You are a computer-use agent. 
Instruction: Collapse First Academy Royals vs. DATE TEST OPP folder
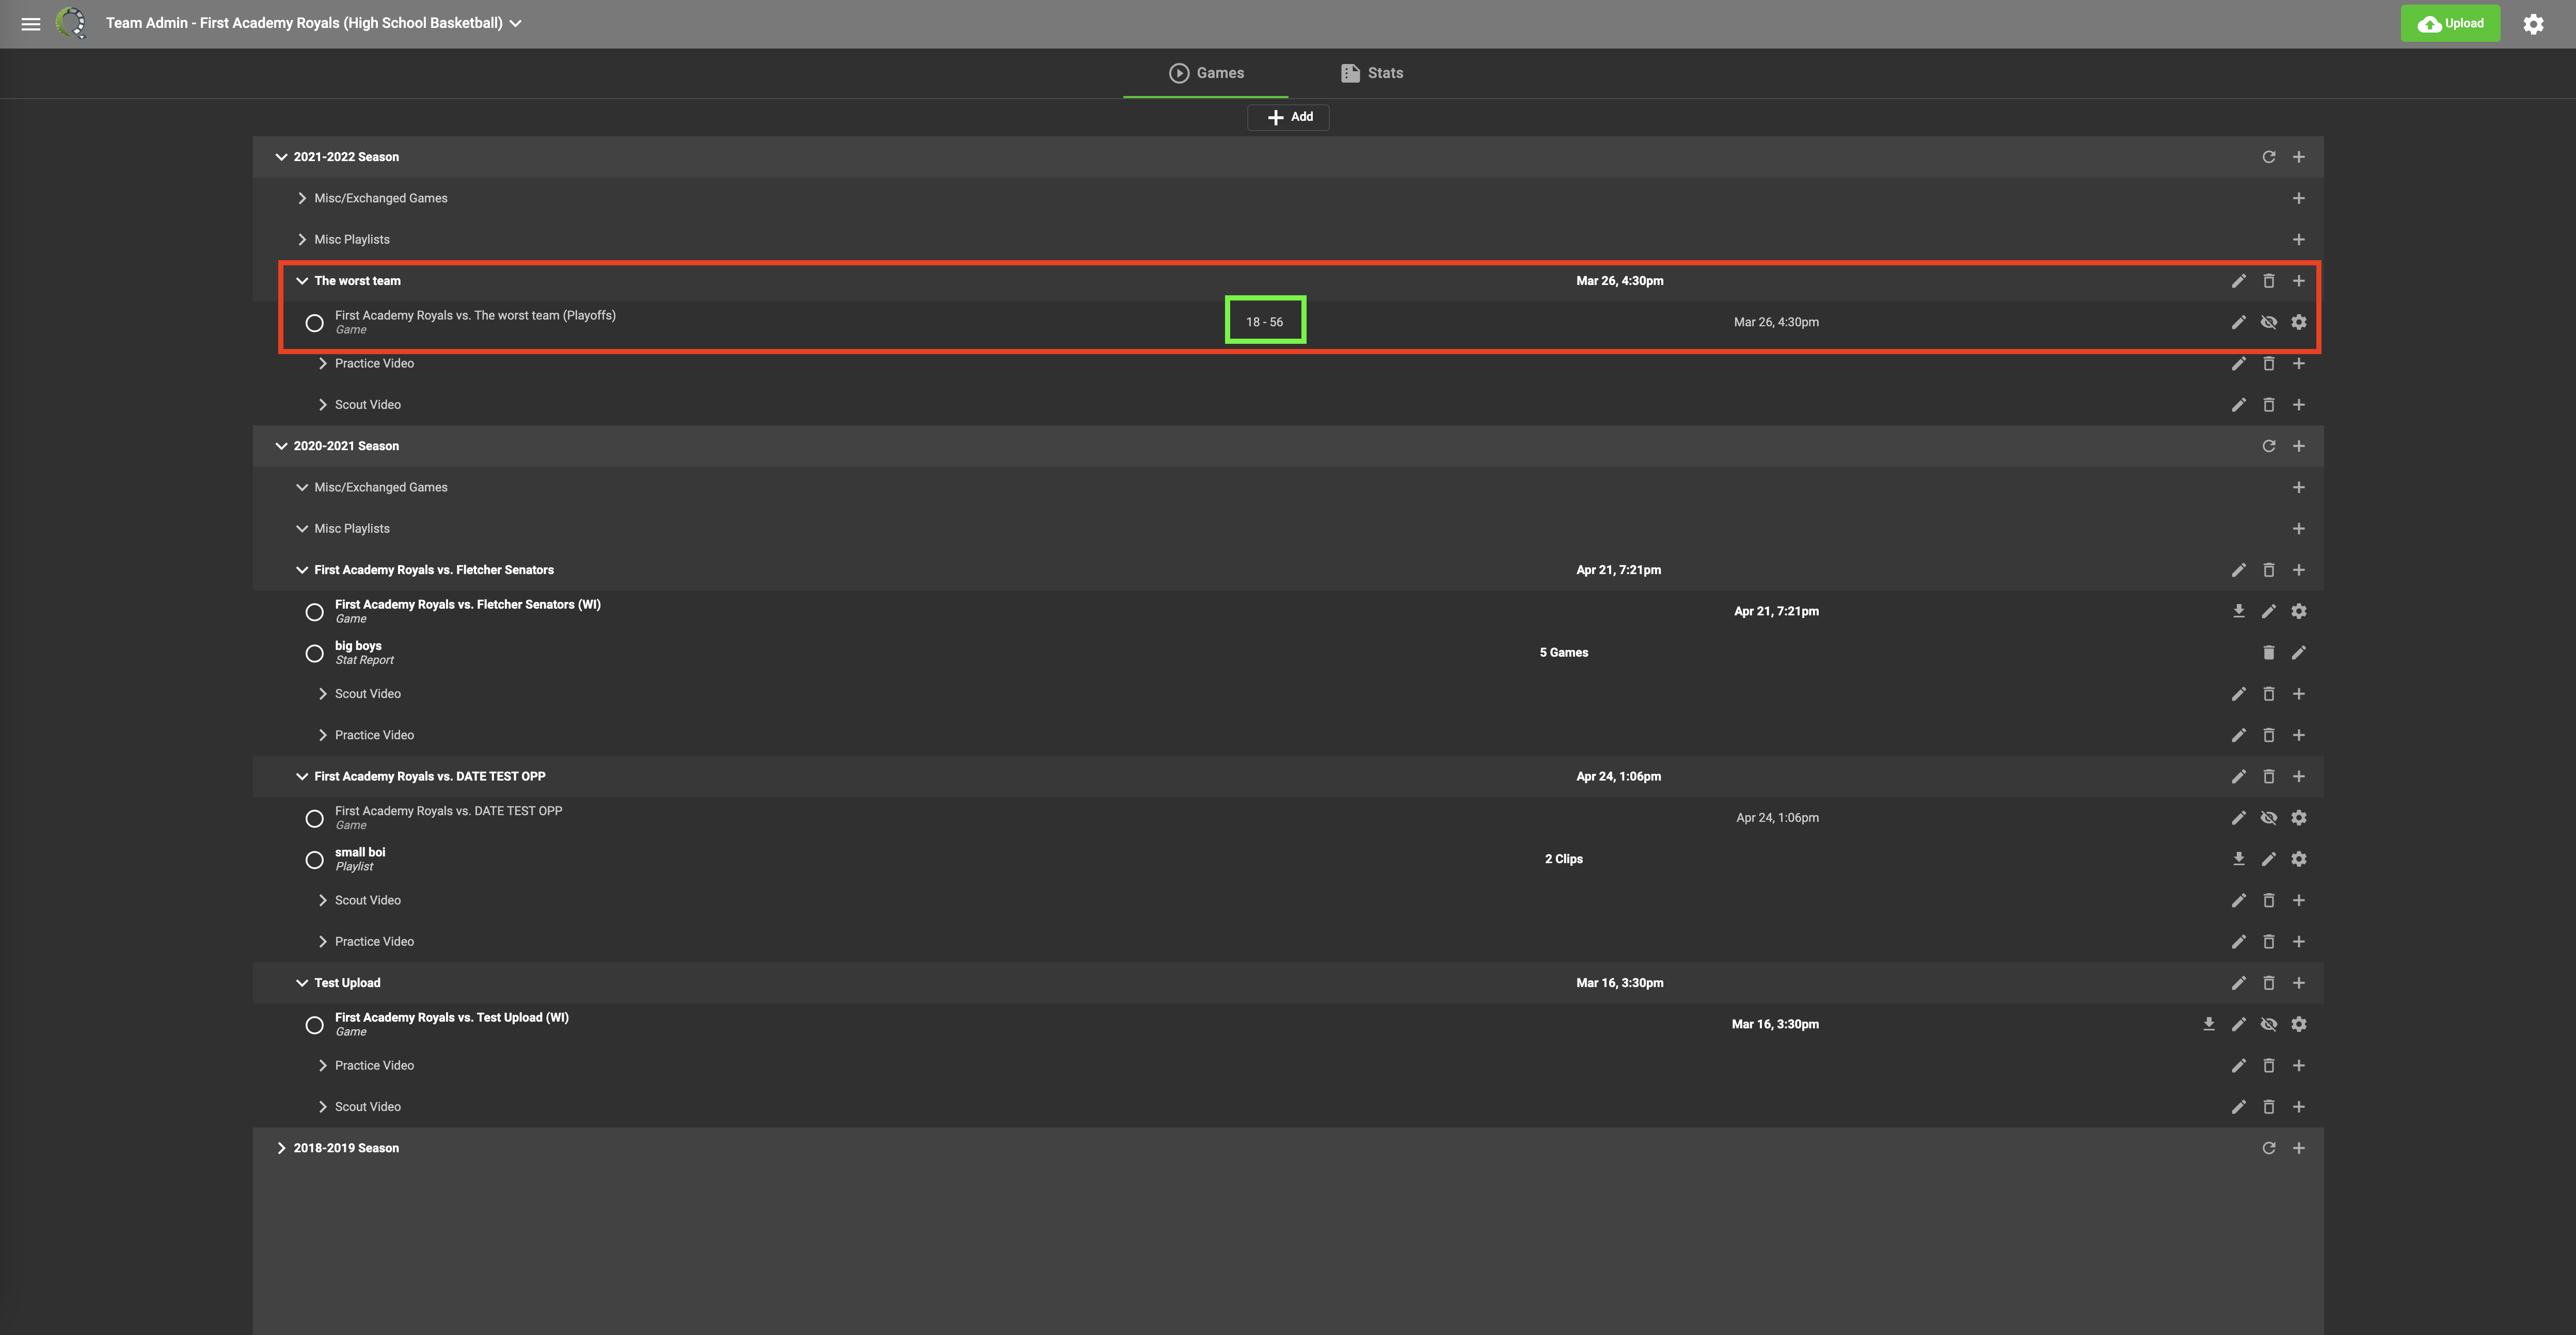pos(302,776)
